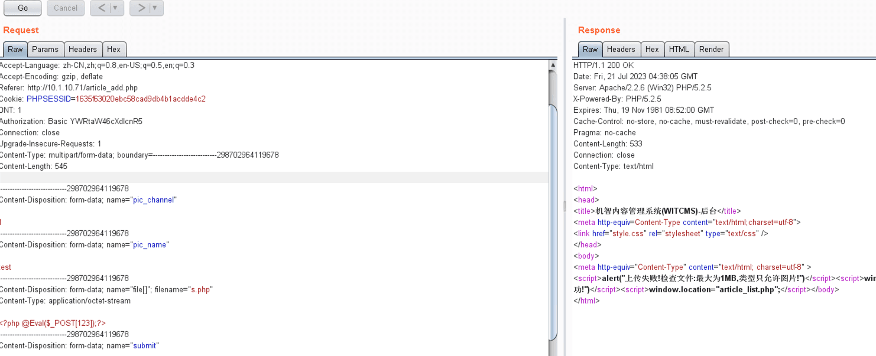This screenshot has height=356, width=876.
Task: Open the back history dropdown arrow
Action: coord(116,8)
